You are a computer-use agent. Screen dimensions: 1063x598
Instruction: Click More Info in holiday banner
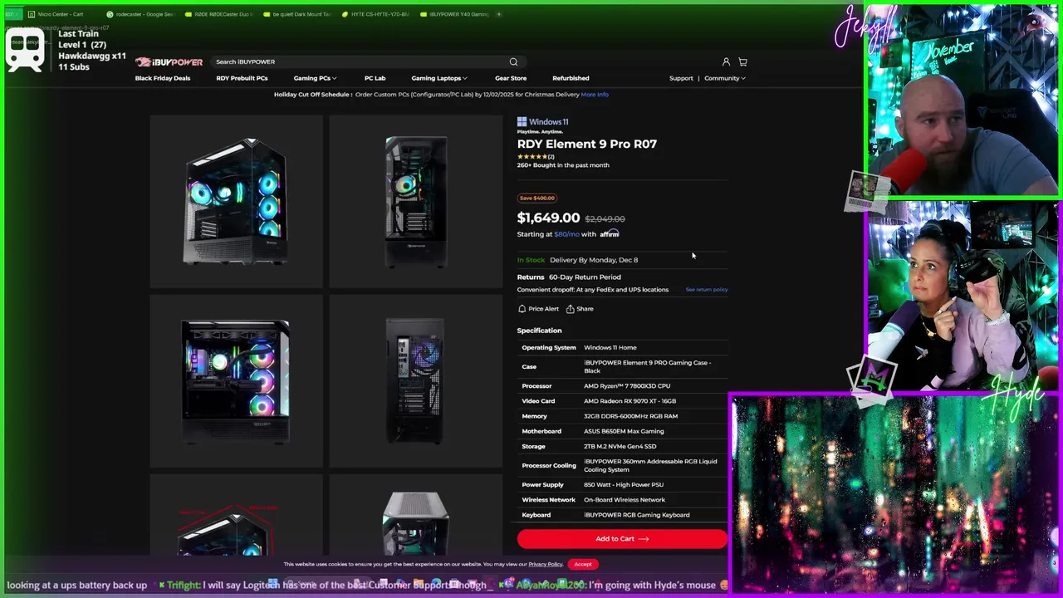[595, 95]
